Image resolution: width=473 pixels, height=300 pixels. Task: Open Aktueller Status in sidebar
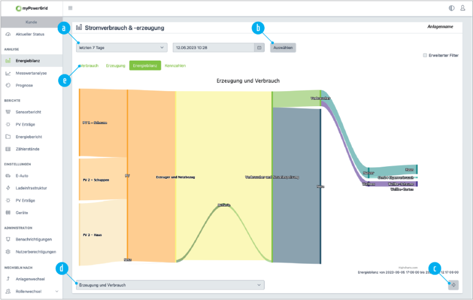click(29, 34)
